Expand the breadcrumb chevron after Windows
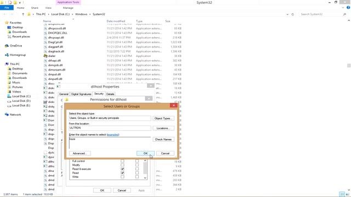 click(x=90, y=14)
